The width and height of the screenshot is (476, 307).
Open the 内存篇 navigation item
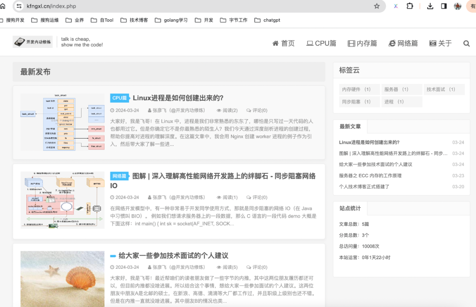point(362,44)
